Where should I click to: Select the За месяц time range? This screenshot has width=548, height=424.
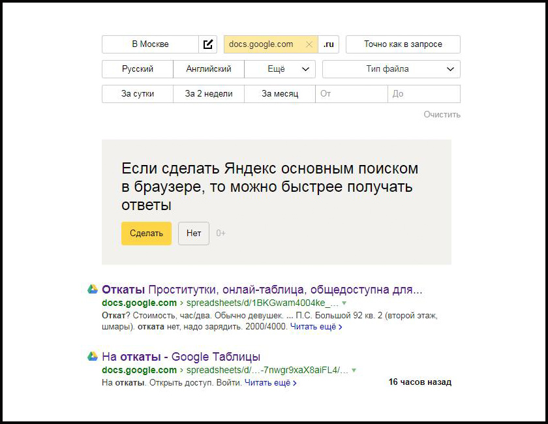(280, 94)
